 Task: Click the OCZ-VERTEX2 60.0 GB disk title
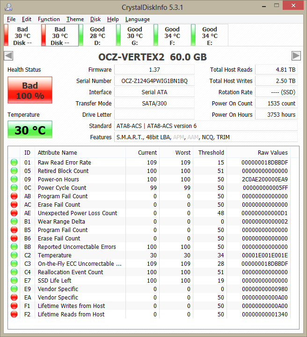(x=153, y=57)
